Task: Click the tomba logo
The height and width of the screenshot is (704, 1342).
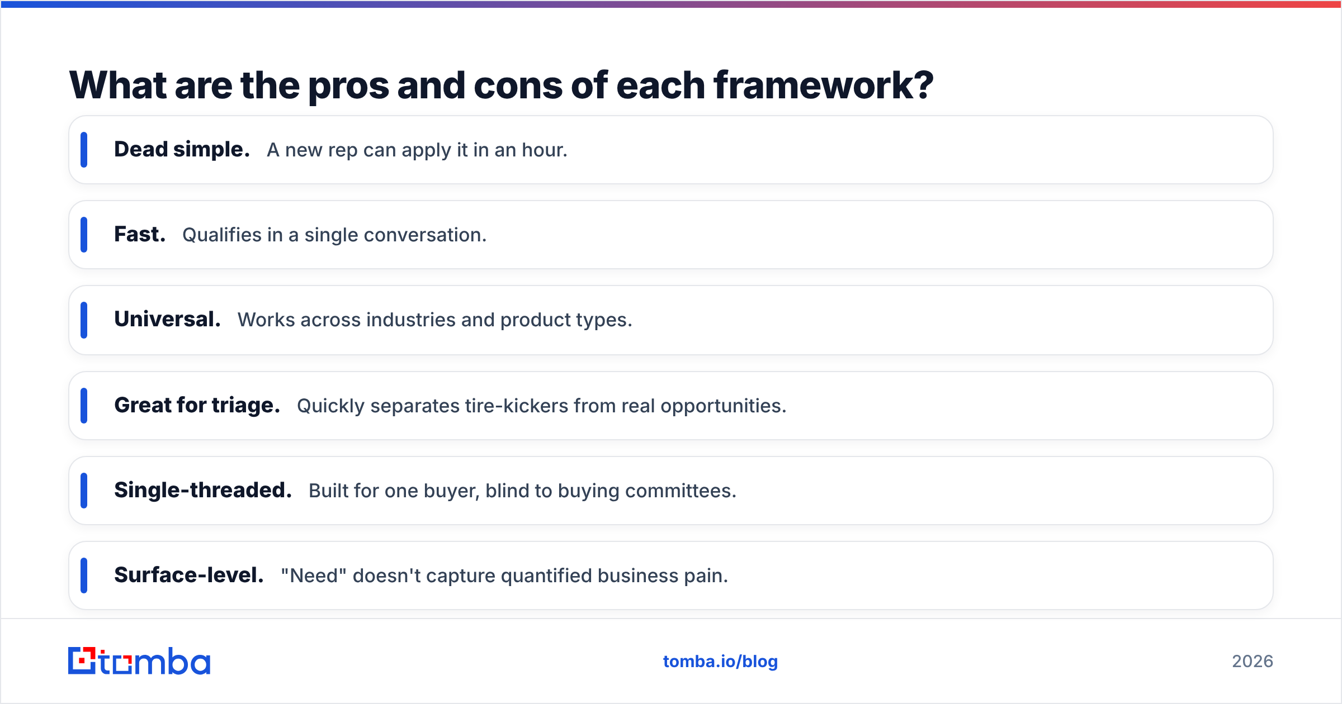Action: pyautogui.click(x=139, y=661)
